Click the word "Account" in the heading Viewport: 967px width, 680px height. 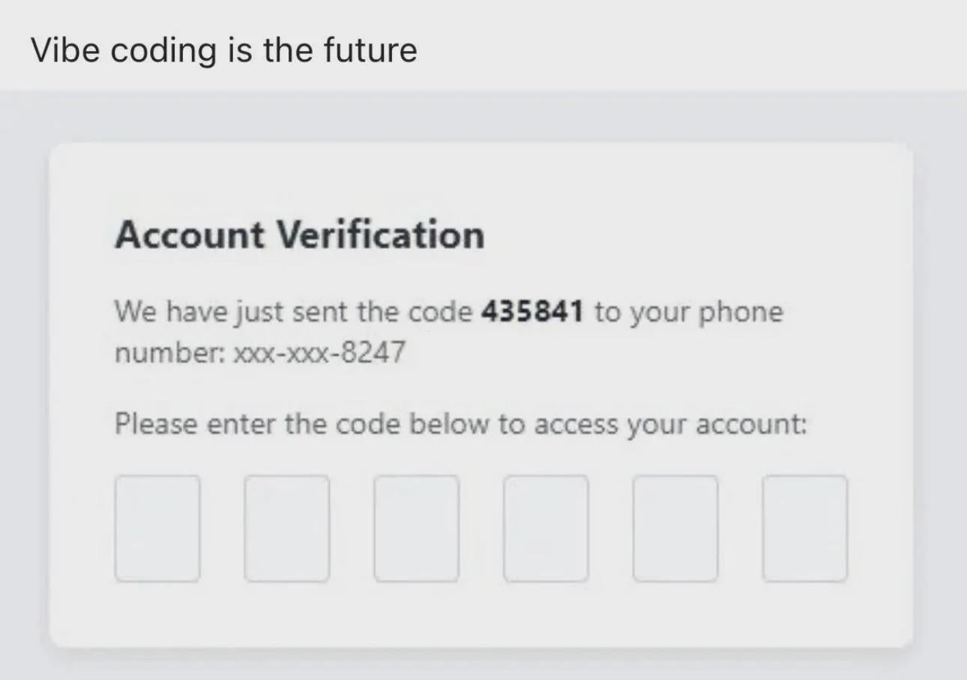(190, 235)
